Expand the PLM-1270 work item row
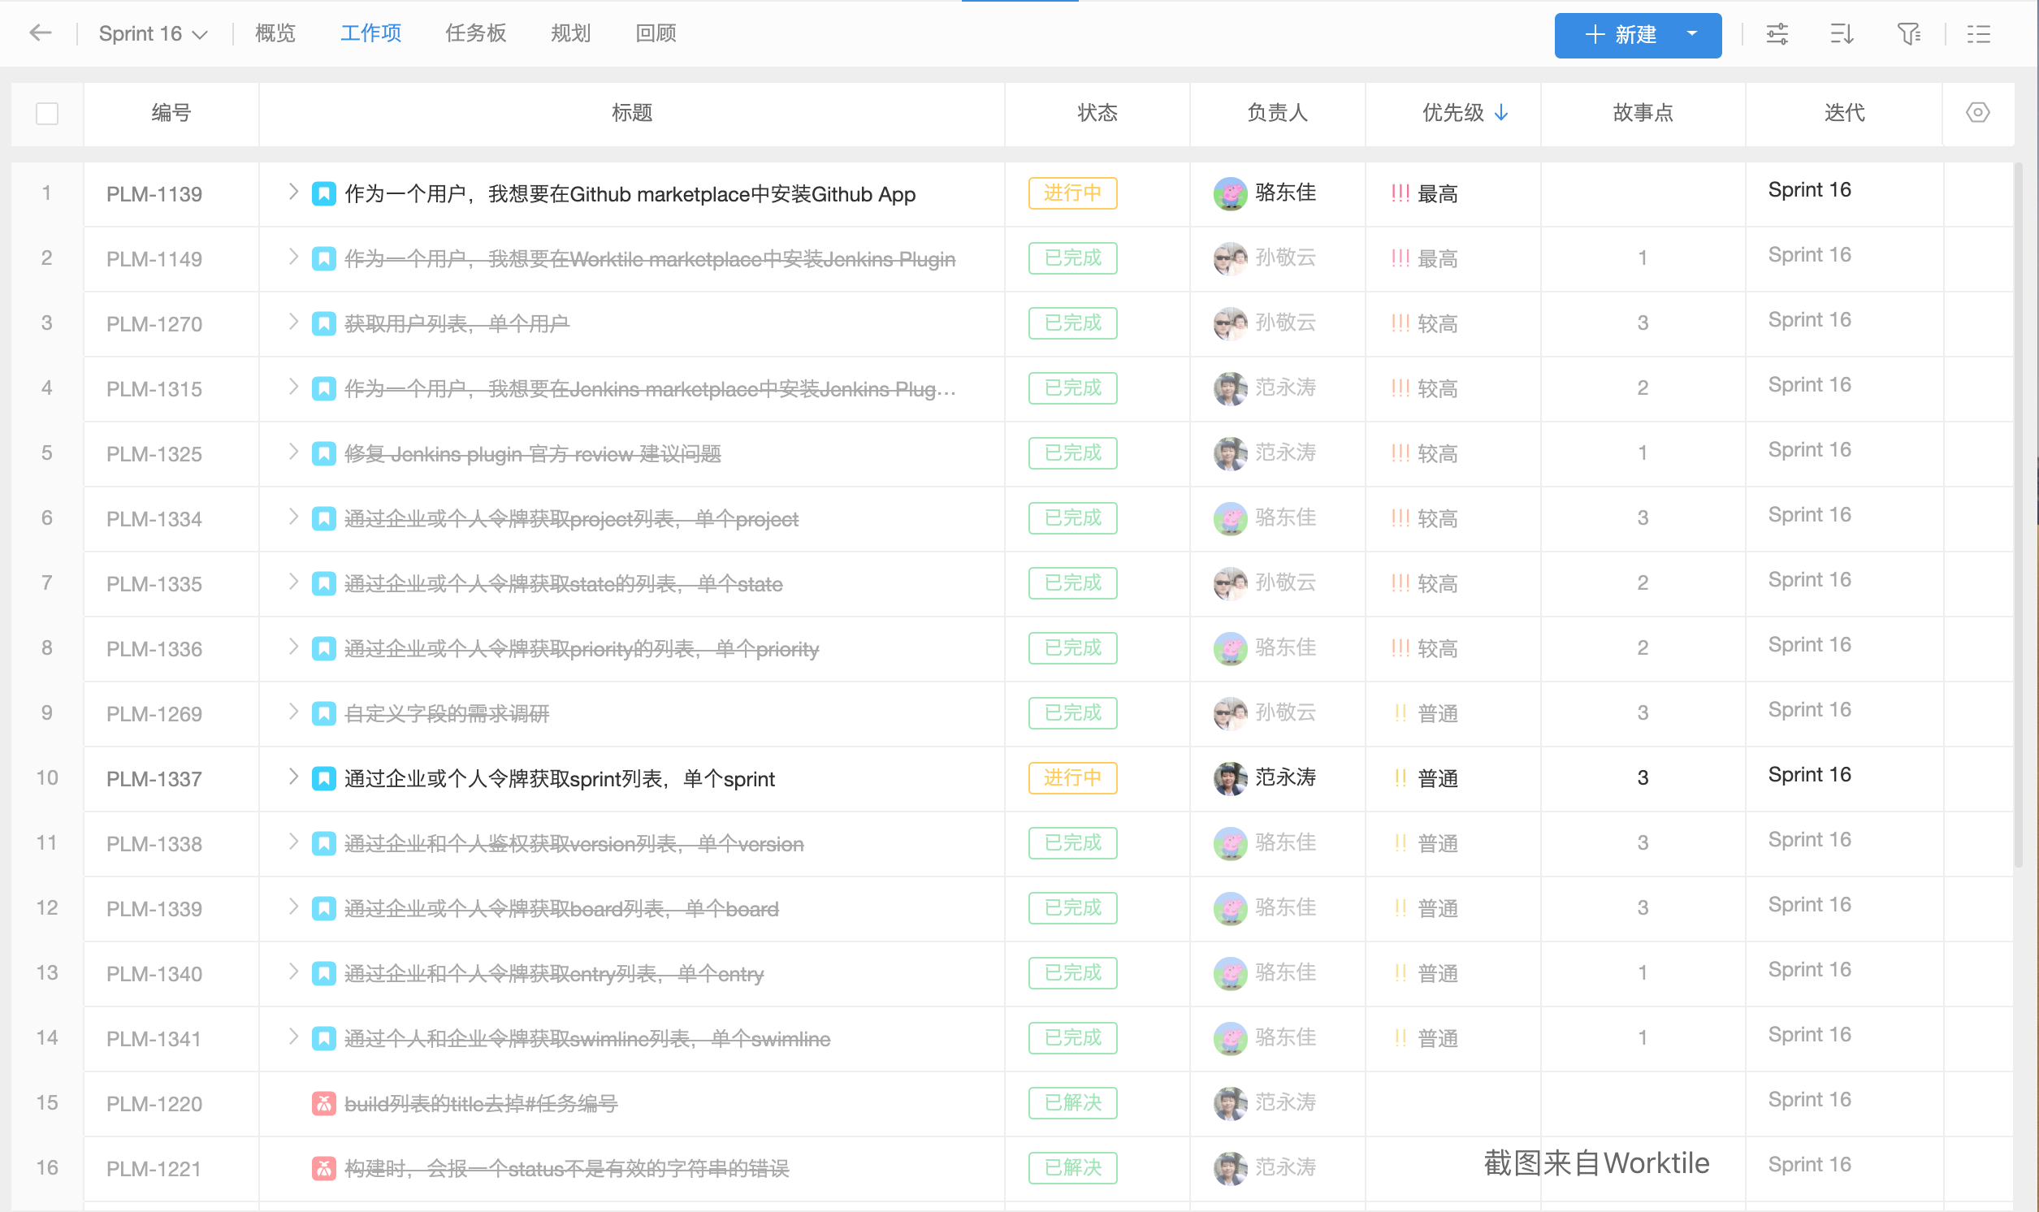This screenshot has height=1212, width=2039. point(293,322)
